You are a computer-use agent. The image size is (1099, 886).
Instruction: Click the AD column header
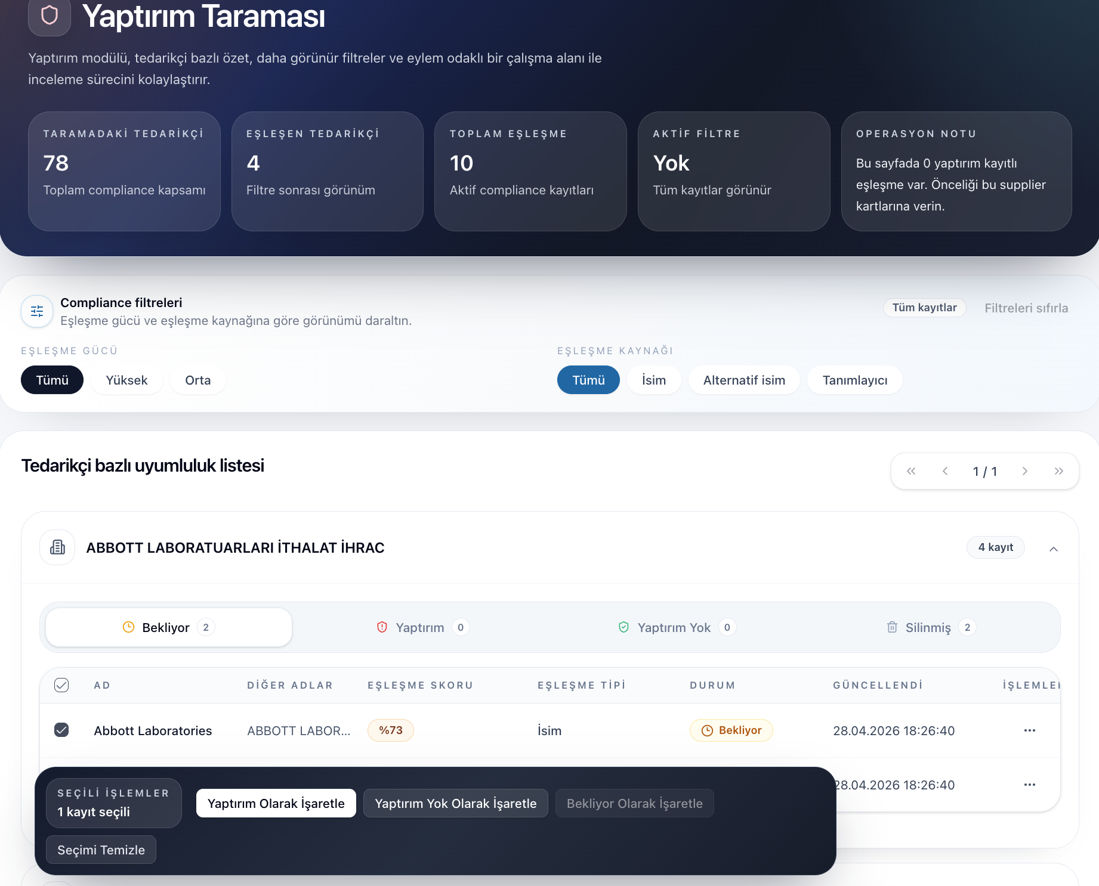click(102, 685)
